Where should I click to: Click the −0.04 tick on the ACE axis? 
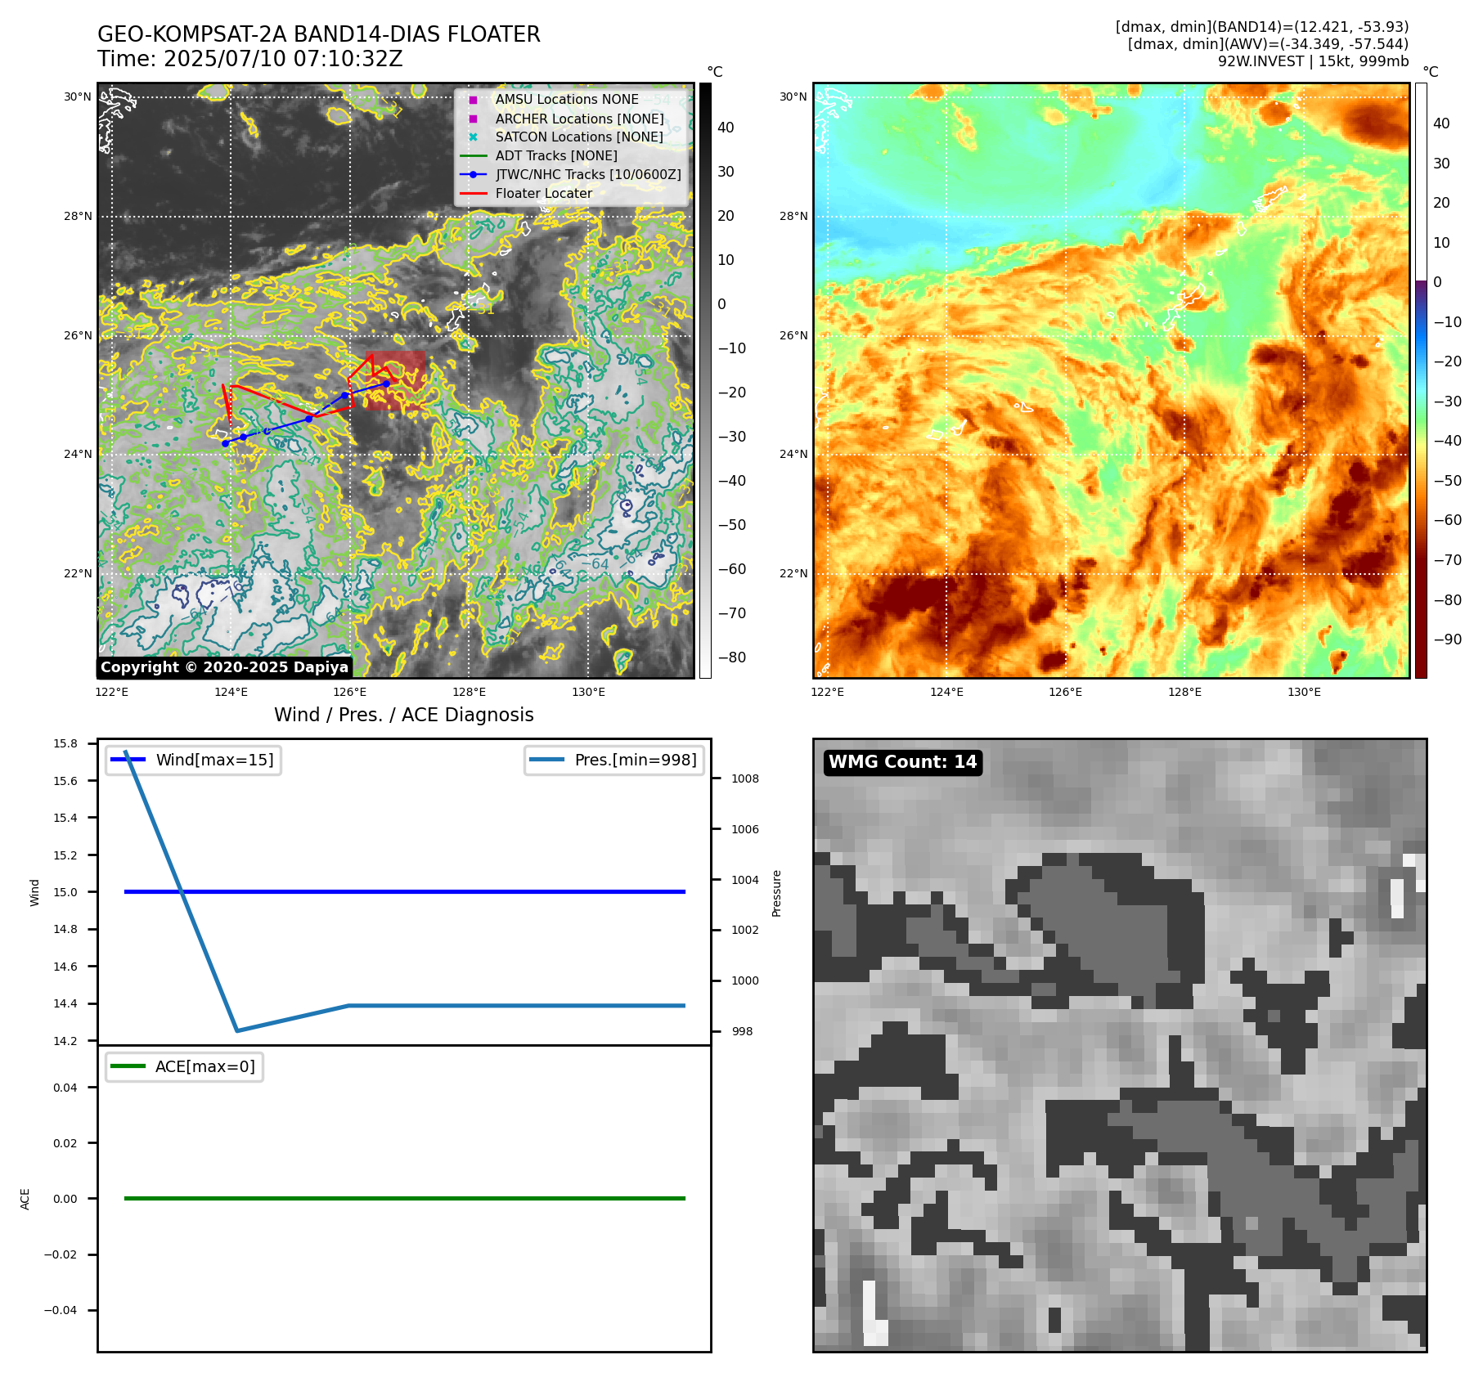61,1310
